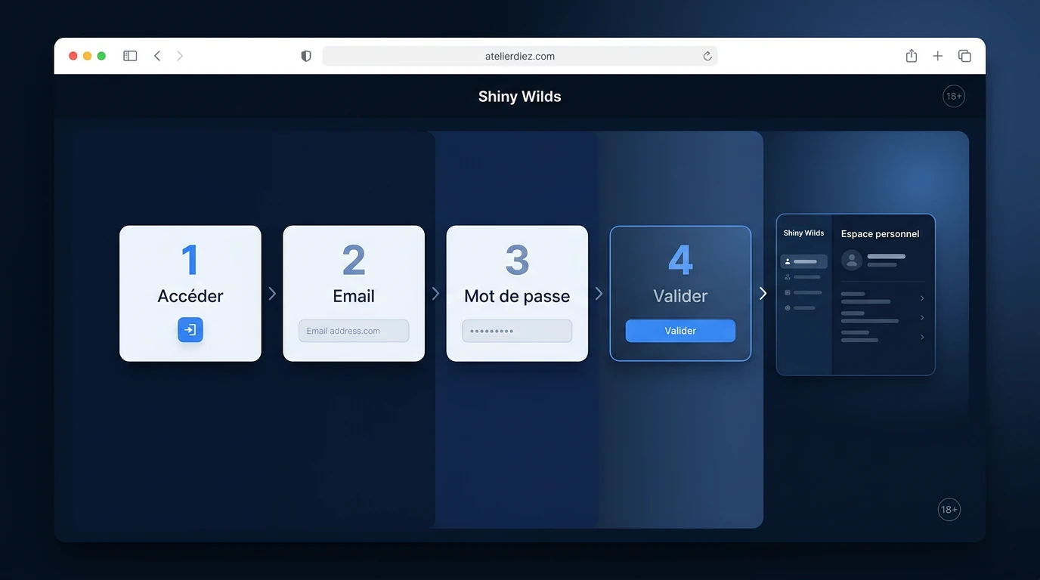Open the Share icon in the toolbar

point(912,56)
